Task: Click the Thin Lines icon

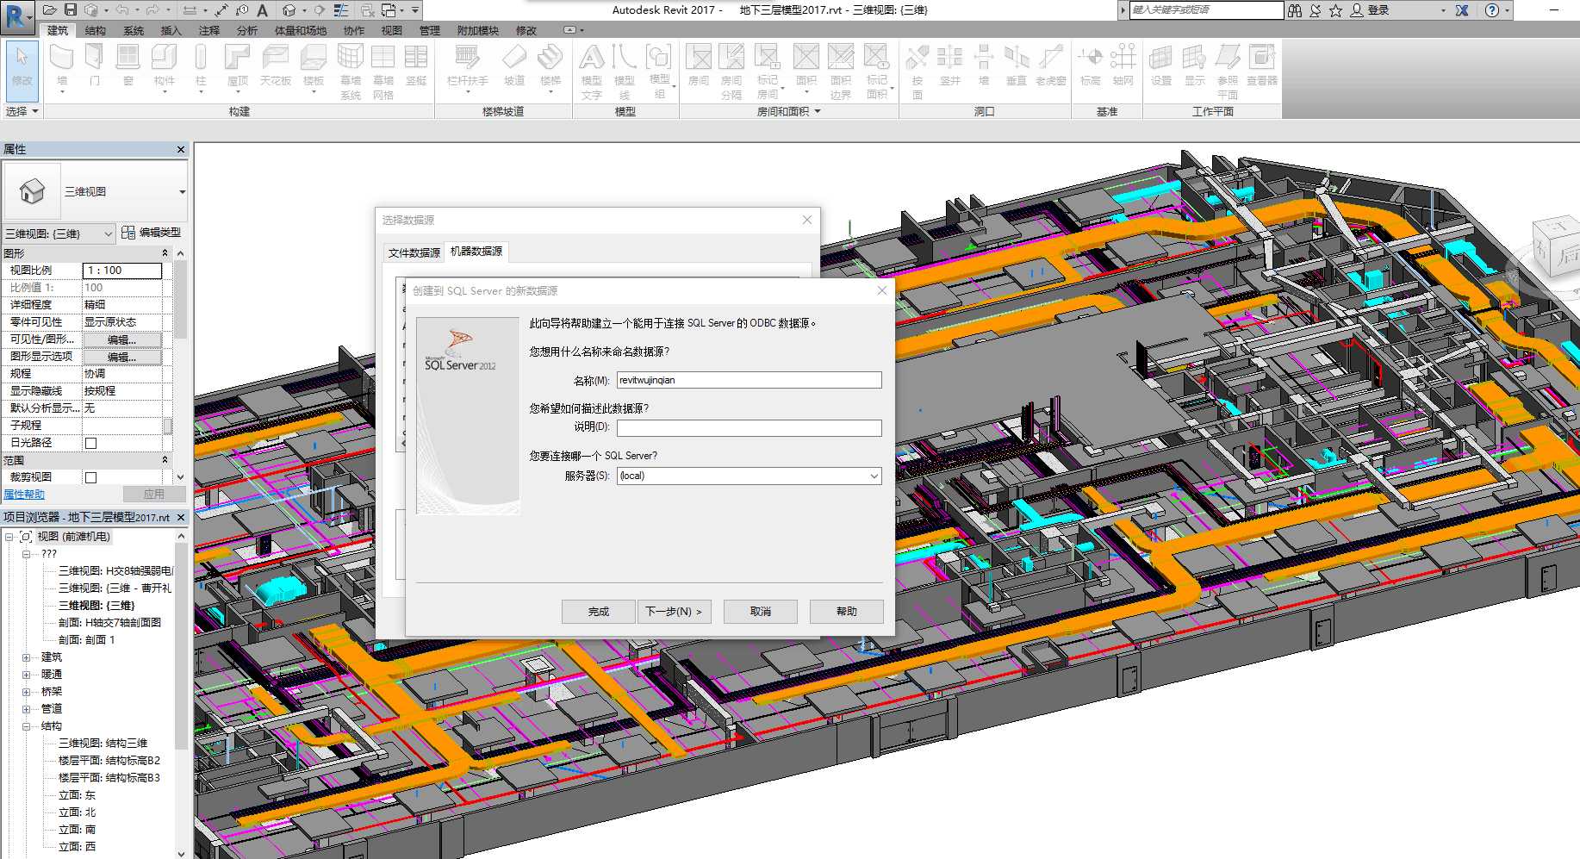Action: (342, 10)
